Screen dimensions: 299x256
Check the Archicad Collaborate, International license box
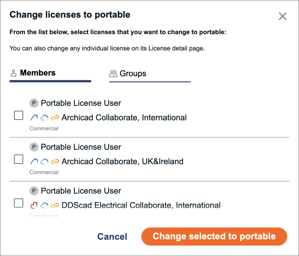(x=19, y=115)
